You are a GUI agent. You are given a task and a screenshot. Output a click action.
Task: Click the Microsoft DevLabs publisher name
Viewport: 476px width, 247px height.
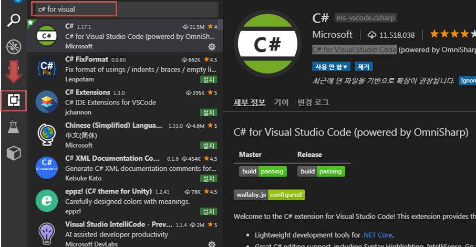point(91,244)
